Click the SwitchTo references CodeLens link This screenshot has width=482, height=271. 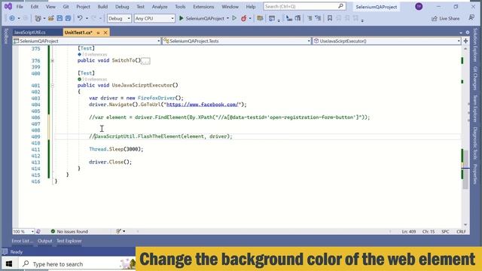pos(95,54)
